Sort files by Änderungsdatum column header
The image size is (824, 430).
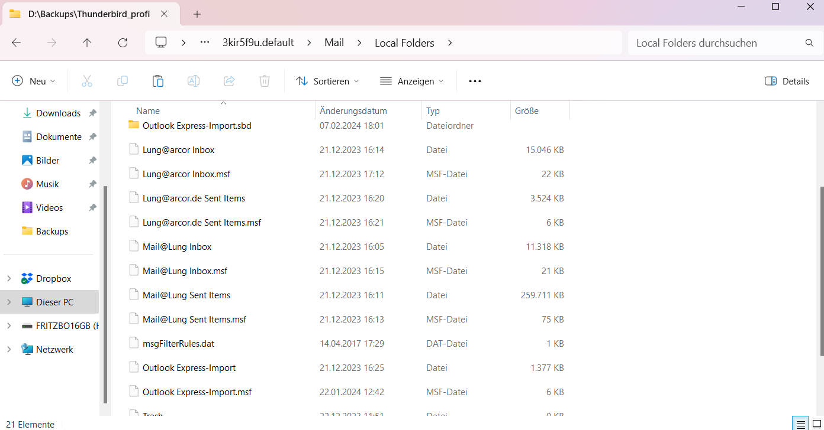coord(353,111)
